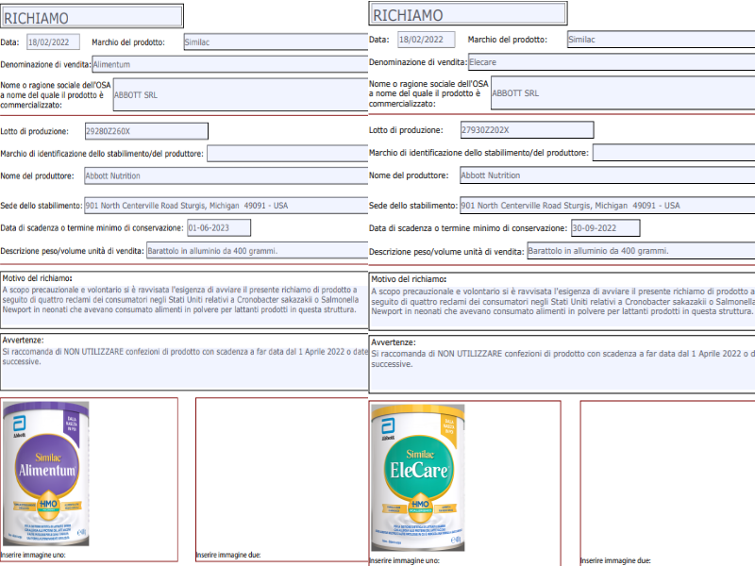Viewport: 755px width, 566px height.
Task: Select the Sede dello stabilimento field in the Elecare form
Action: [608, 206]
